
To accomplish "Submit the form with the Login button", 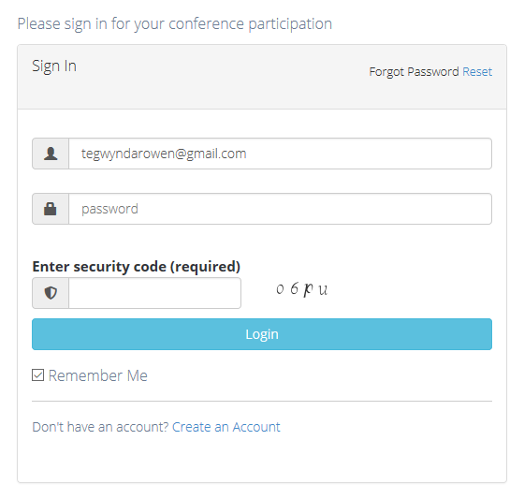I will point(262,334).
